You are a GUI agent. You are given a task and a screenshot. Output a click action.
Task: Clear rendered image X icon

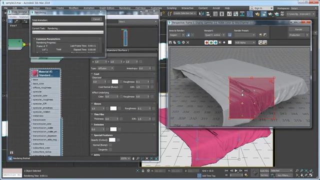[188, 42]
